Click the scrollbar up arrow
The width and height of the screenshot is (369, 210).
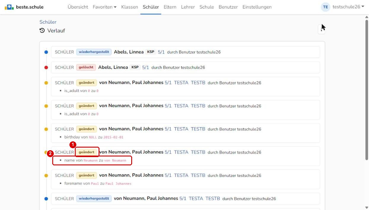tap(367, 17)
